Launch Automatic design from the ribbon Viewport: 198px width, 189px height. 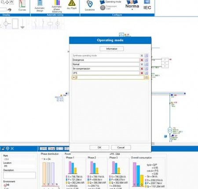40,6
